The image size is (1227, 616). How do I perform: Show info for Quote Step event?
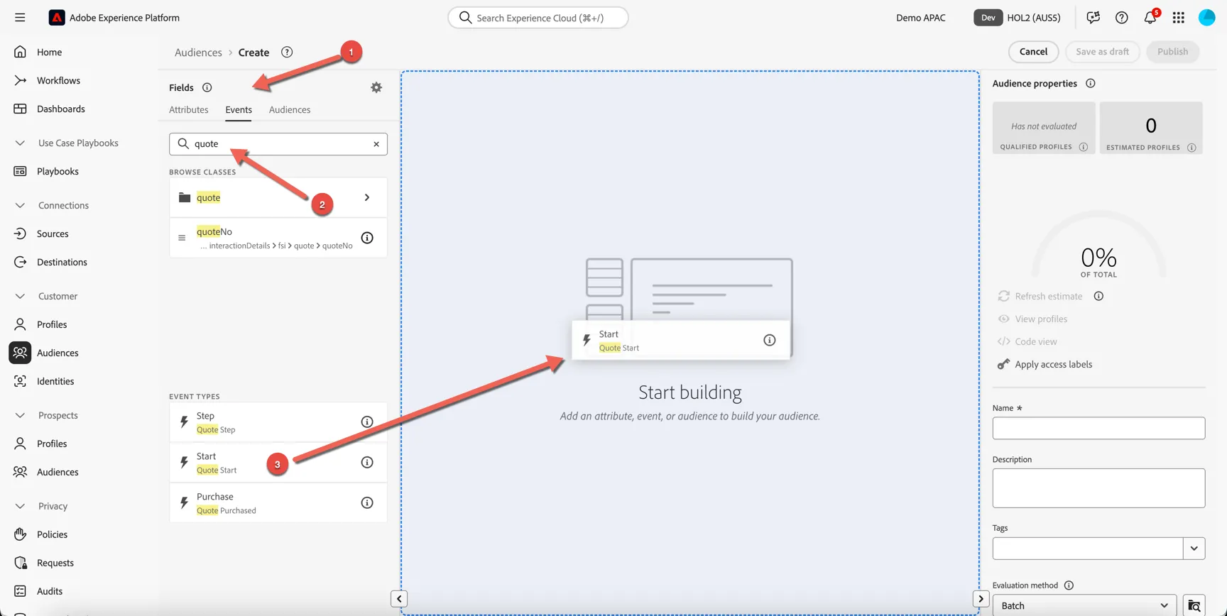pos(367,422)
